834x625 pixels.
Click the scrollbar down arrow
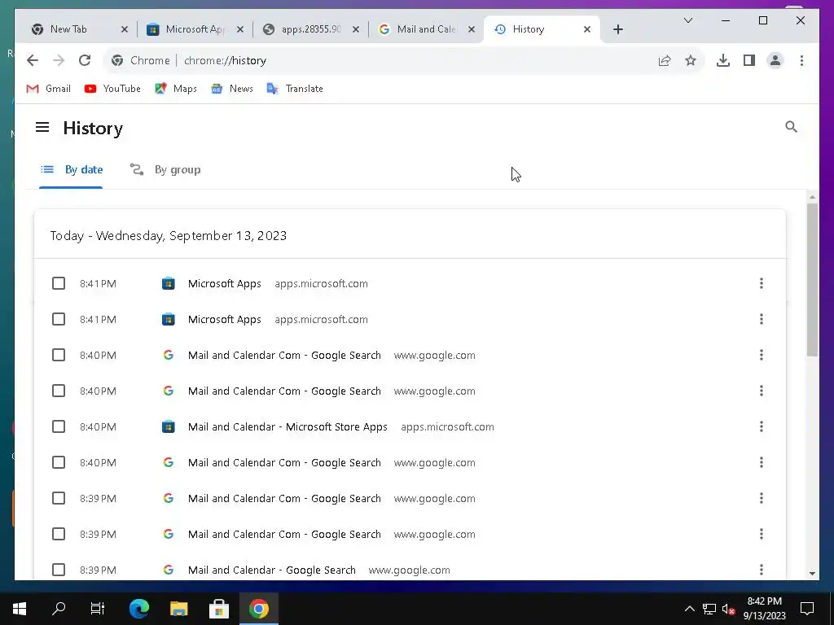(812, 573)
